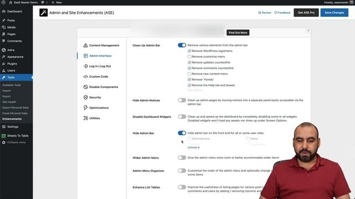355x199 pixels.
Task: Click the Astra logo icon in sidebar
Action: [4, 50]
